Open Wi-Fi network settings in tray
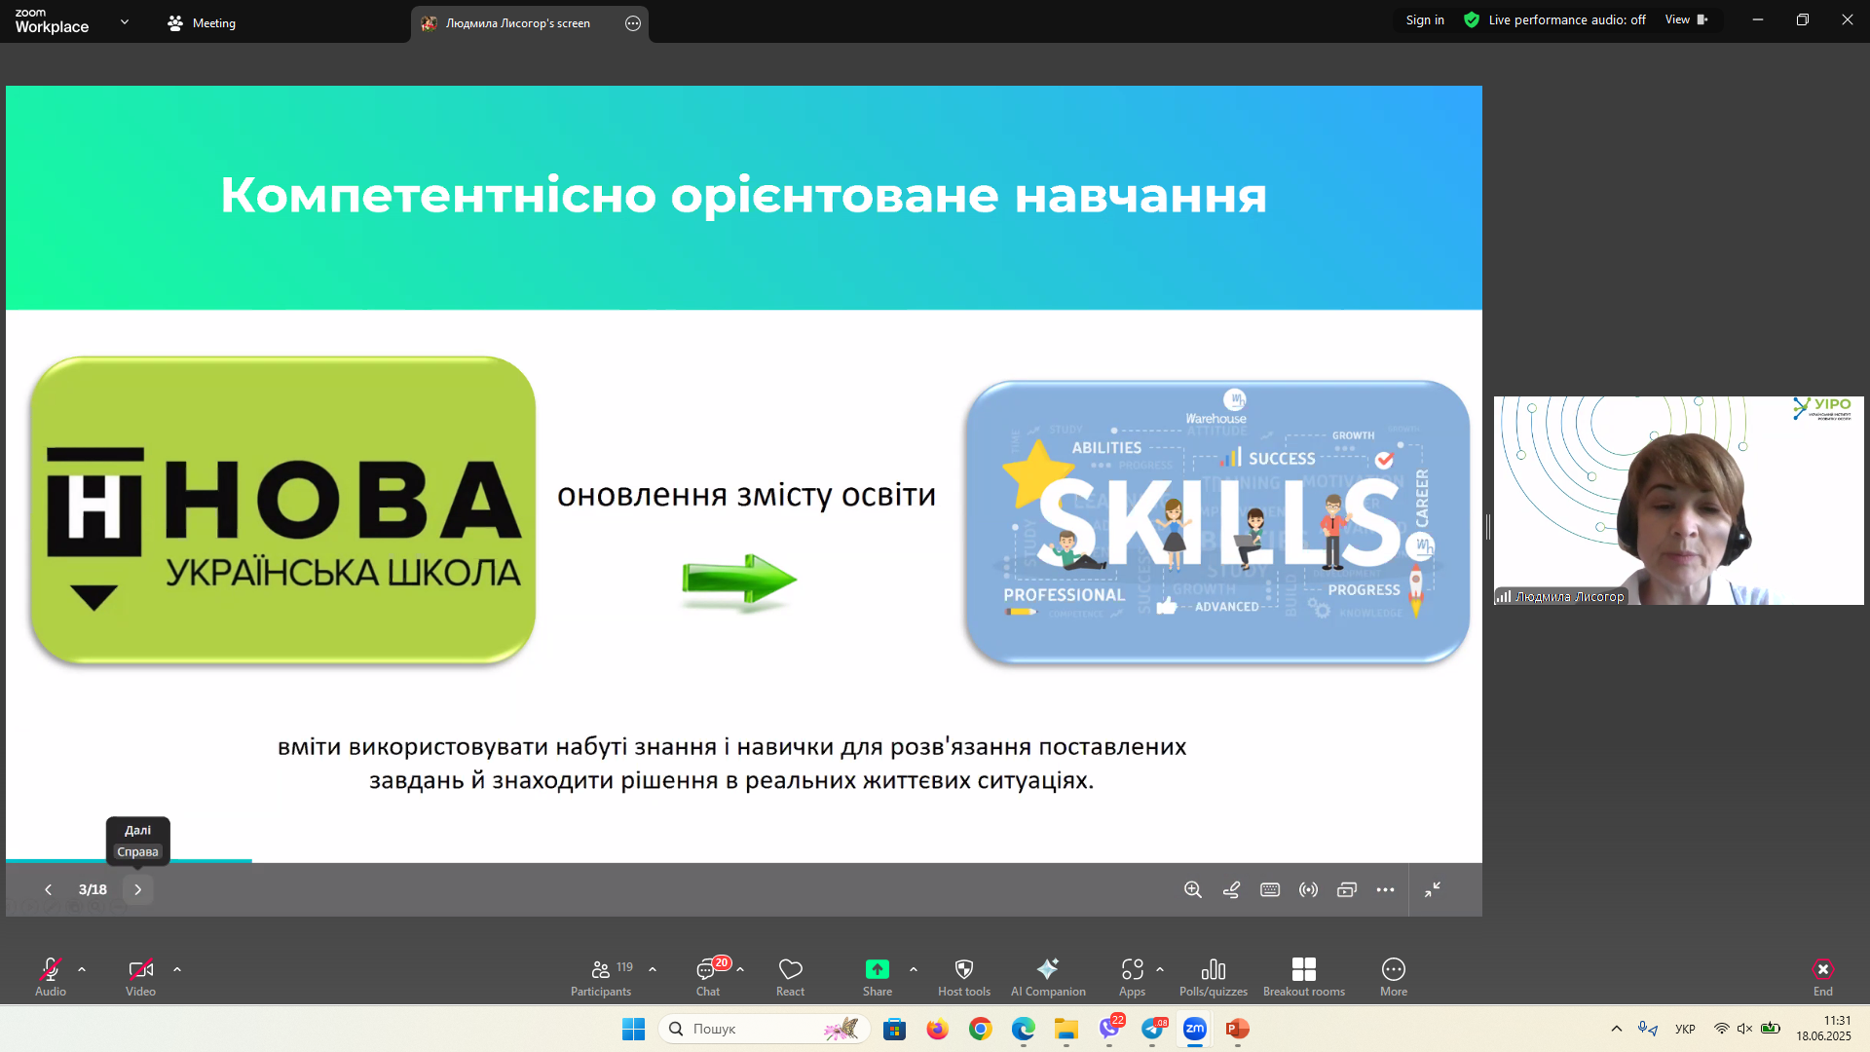Viewport: 1870px width, 1052px height. point(1721,1029)
